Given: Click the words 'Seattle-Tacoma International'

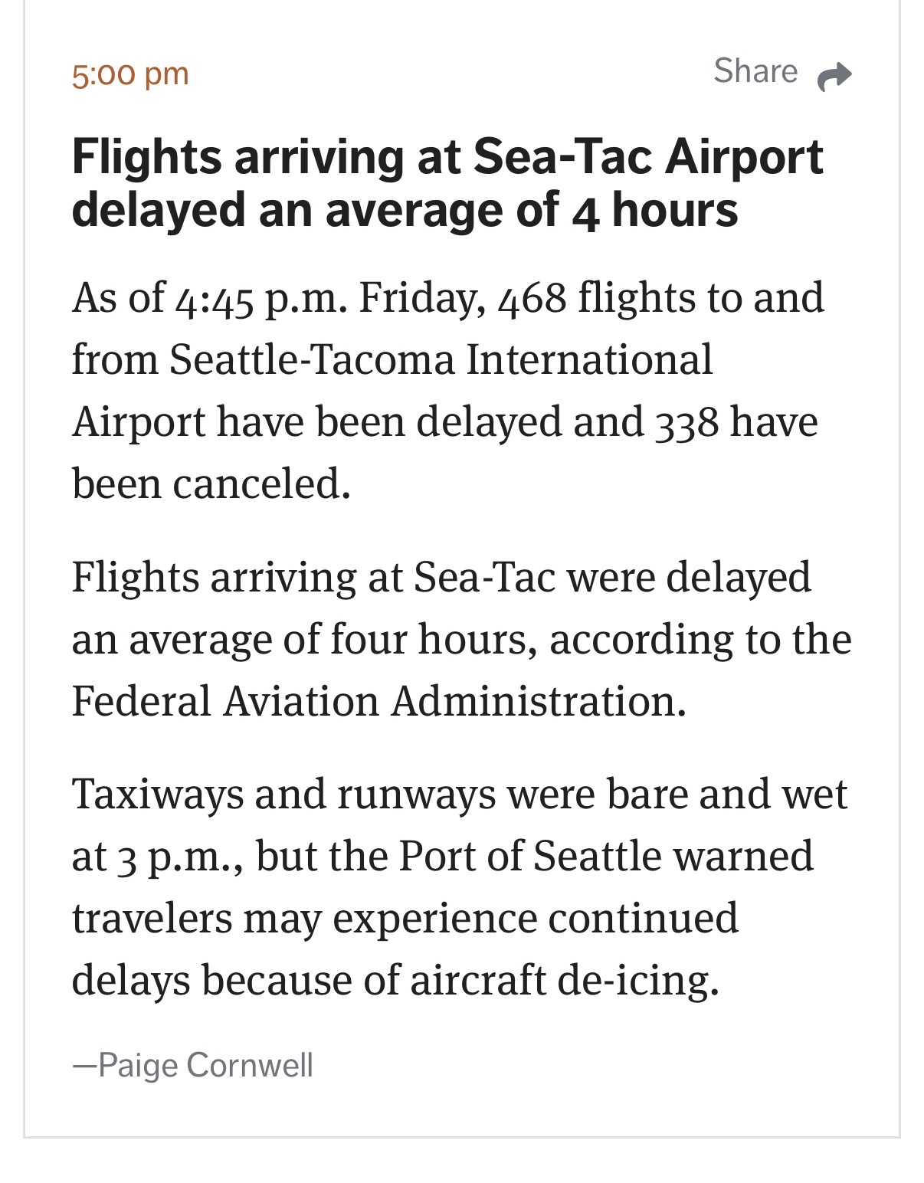Looking at the screenshot, I should point(441,359).
